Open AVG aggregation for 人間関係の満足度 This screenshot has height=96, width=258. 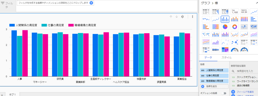pos(203,70)
